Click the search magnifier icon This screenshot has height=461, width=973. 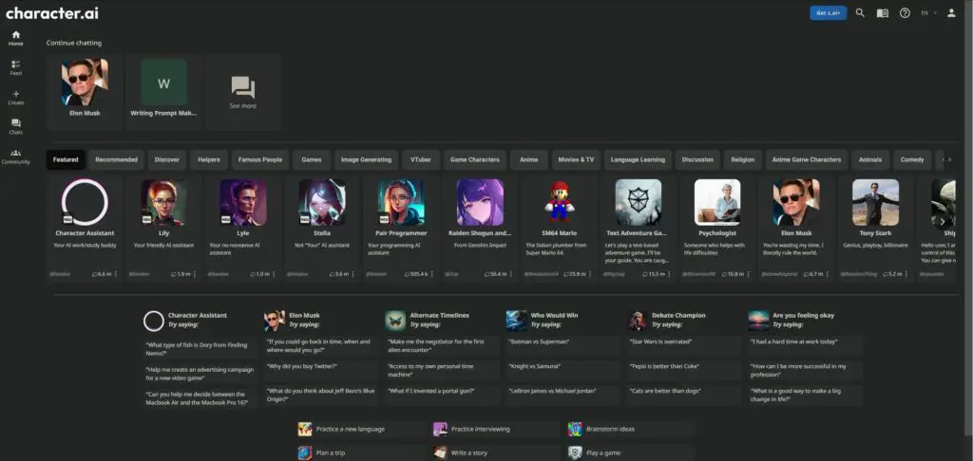point(860,13)
